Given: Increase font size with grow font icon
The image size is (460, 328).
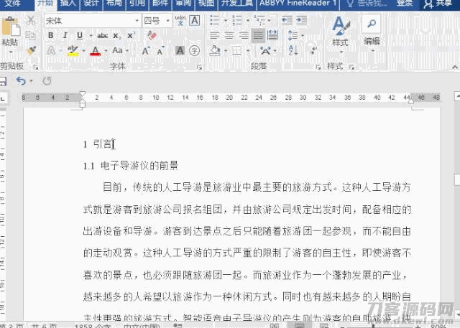Looking at the screenshot, I should (146, 51).
